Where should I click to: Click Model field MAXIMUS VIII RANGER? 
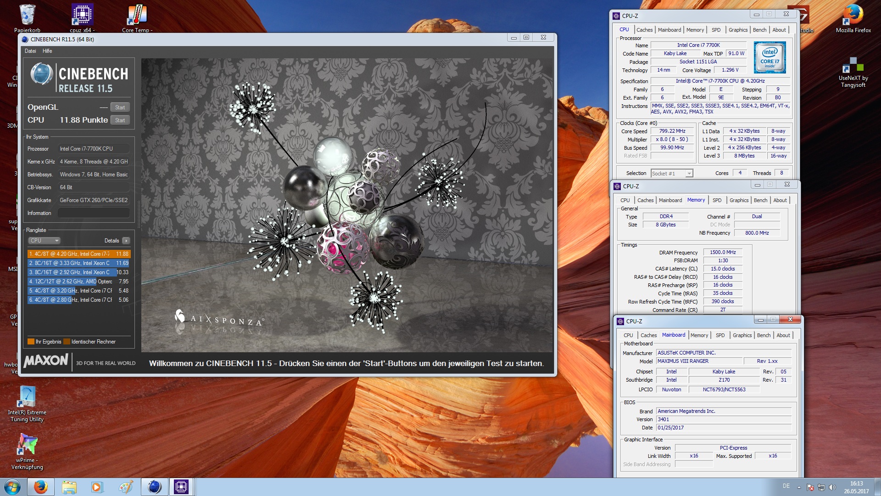point(699,361)
